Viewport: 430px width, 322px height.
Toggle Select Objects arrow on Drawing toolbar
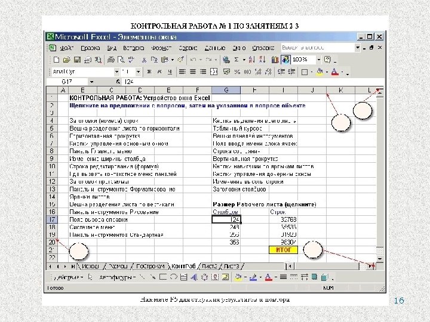tap(90, 277)
